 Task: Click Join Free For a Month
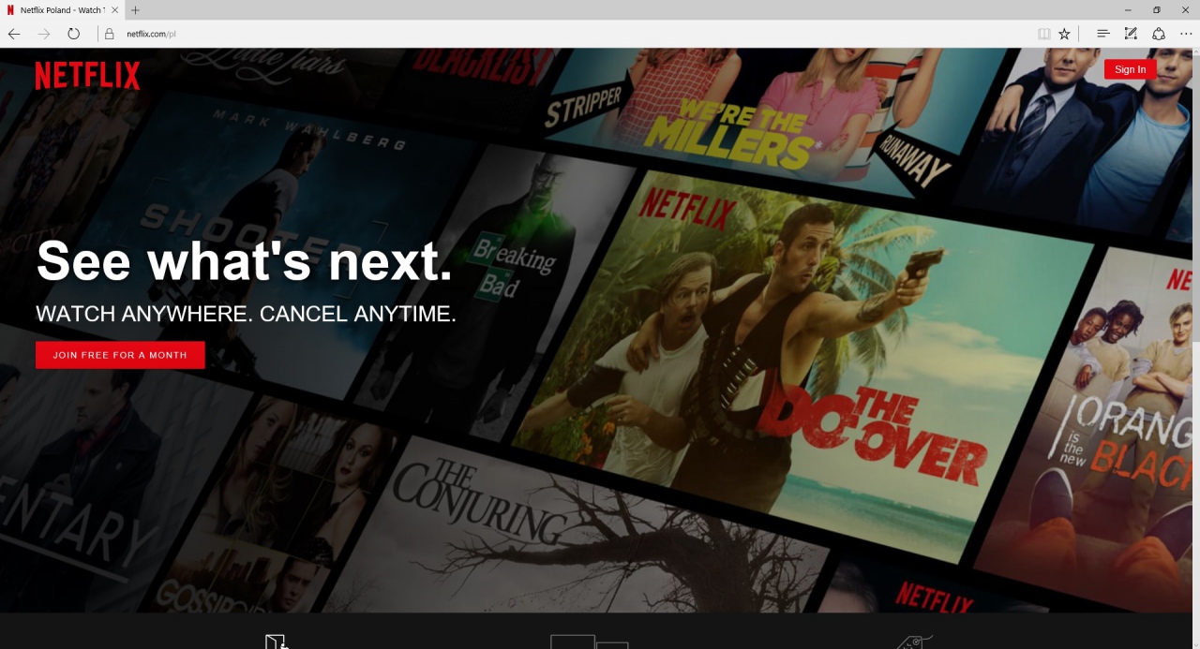coord(120,355)
